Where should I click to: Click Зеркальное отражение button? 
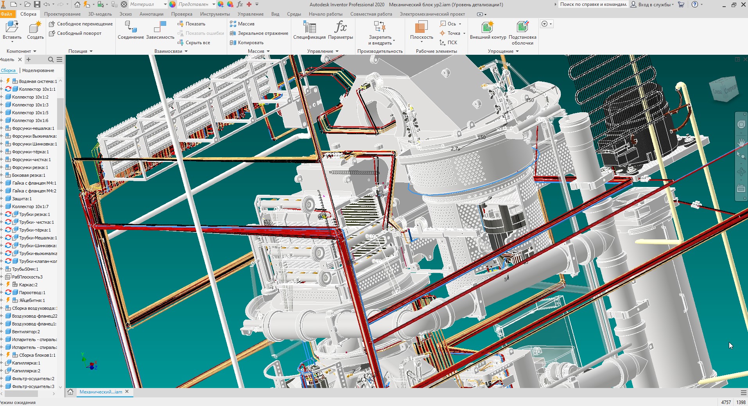click(x=262, y=33)
